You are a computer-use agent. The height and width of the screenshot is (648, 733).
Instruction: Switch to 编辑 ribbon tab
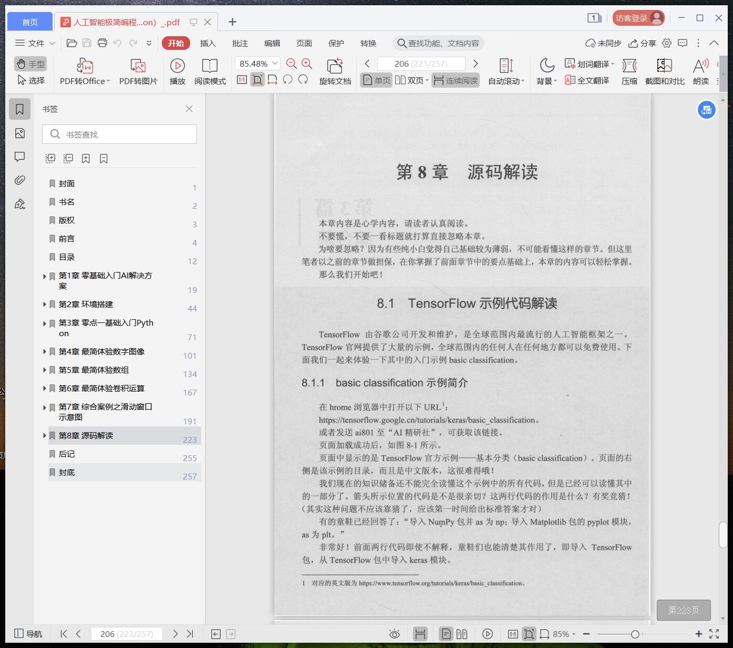click(272, 43)
